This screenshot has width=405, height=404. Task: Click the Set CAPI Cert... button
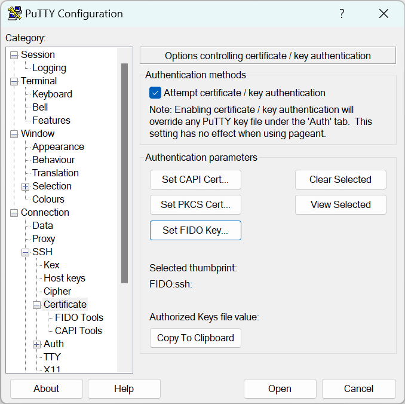tap(195, 180)
